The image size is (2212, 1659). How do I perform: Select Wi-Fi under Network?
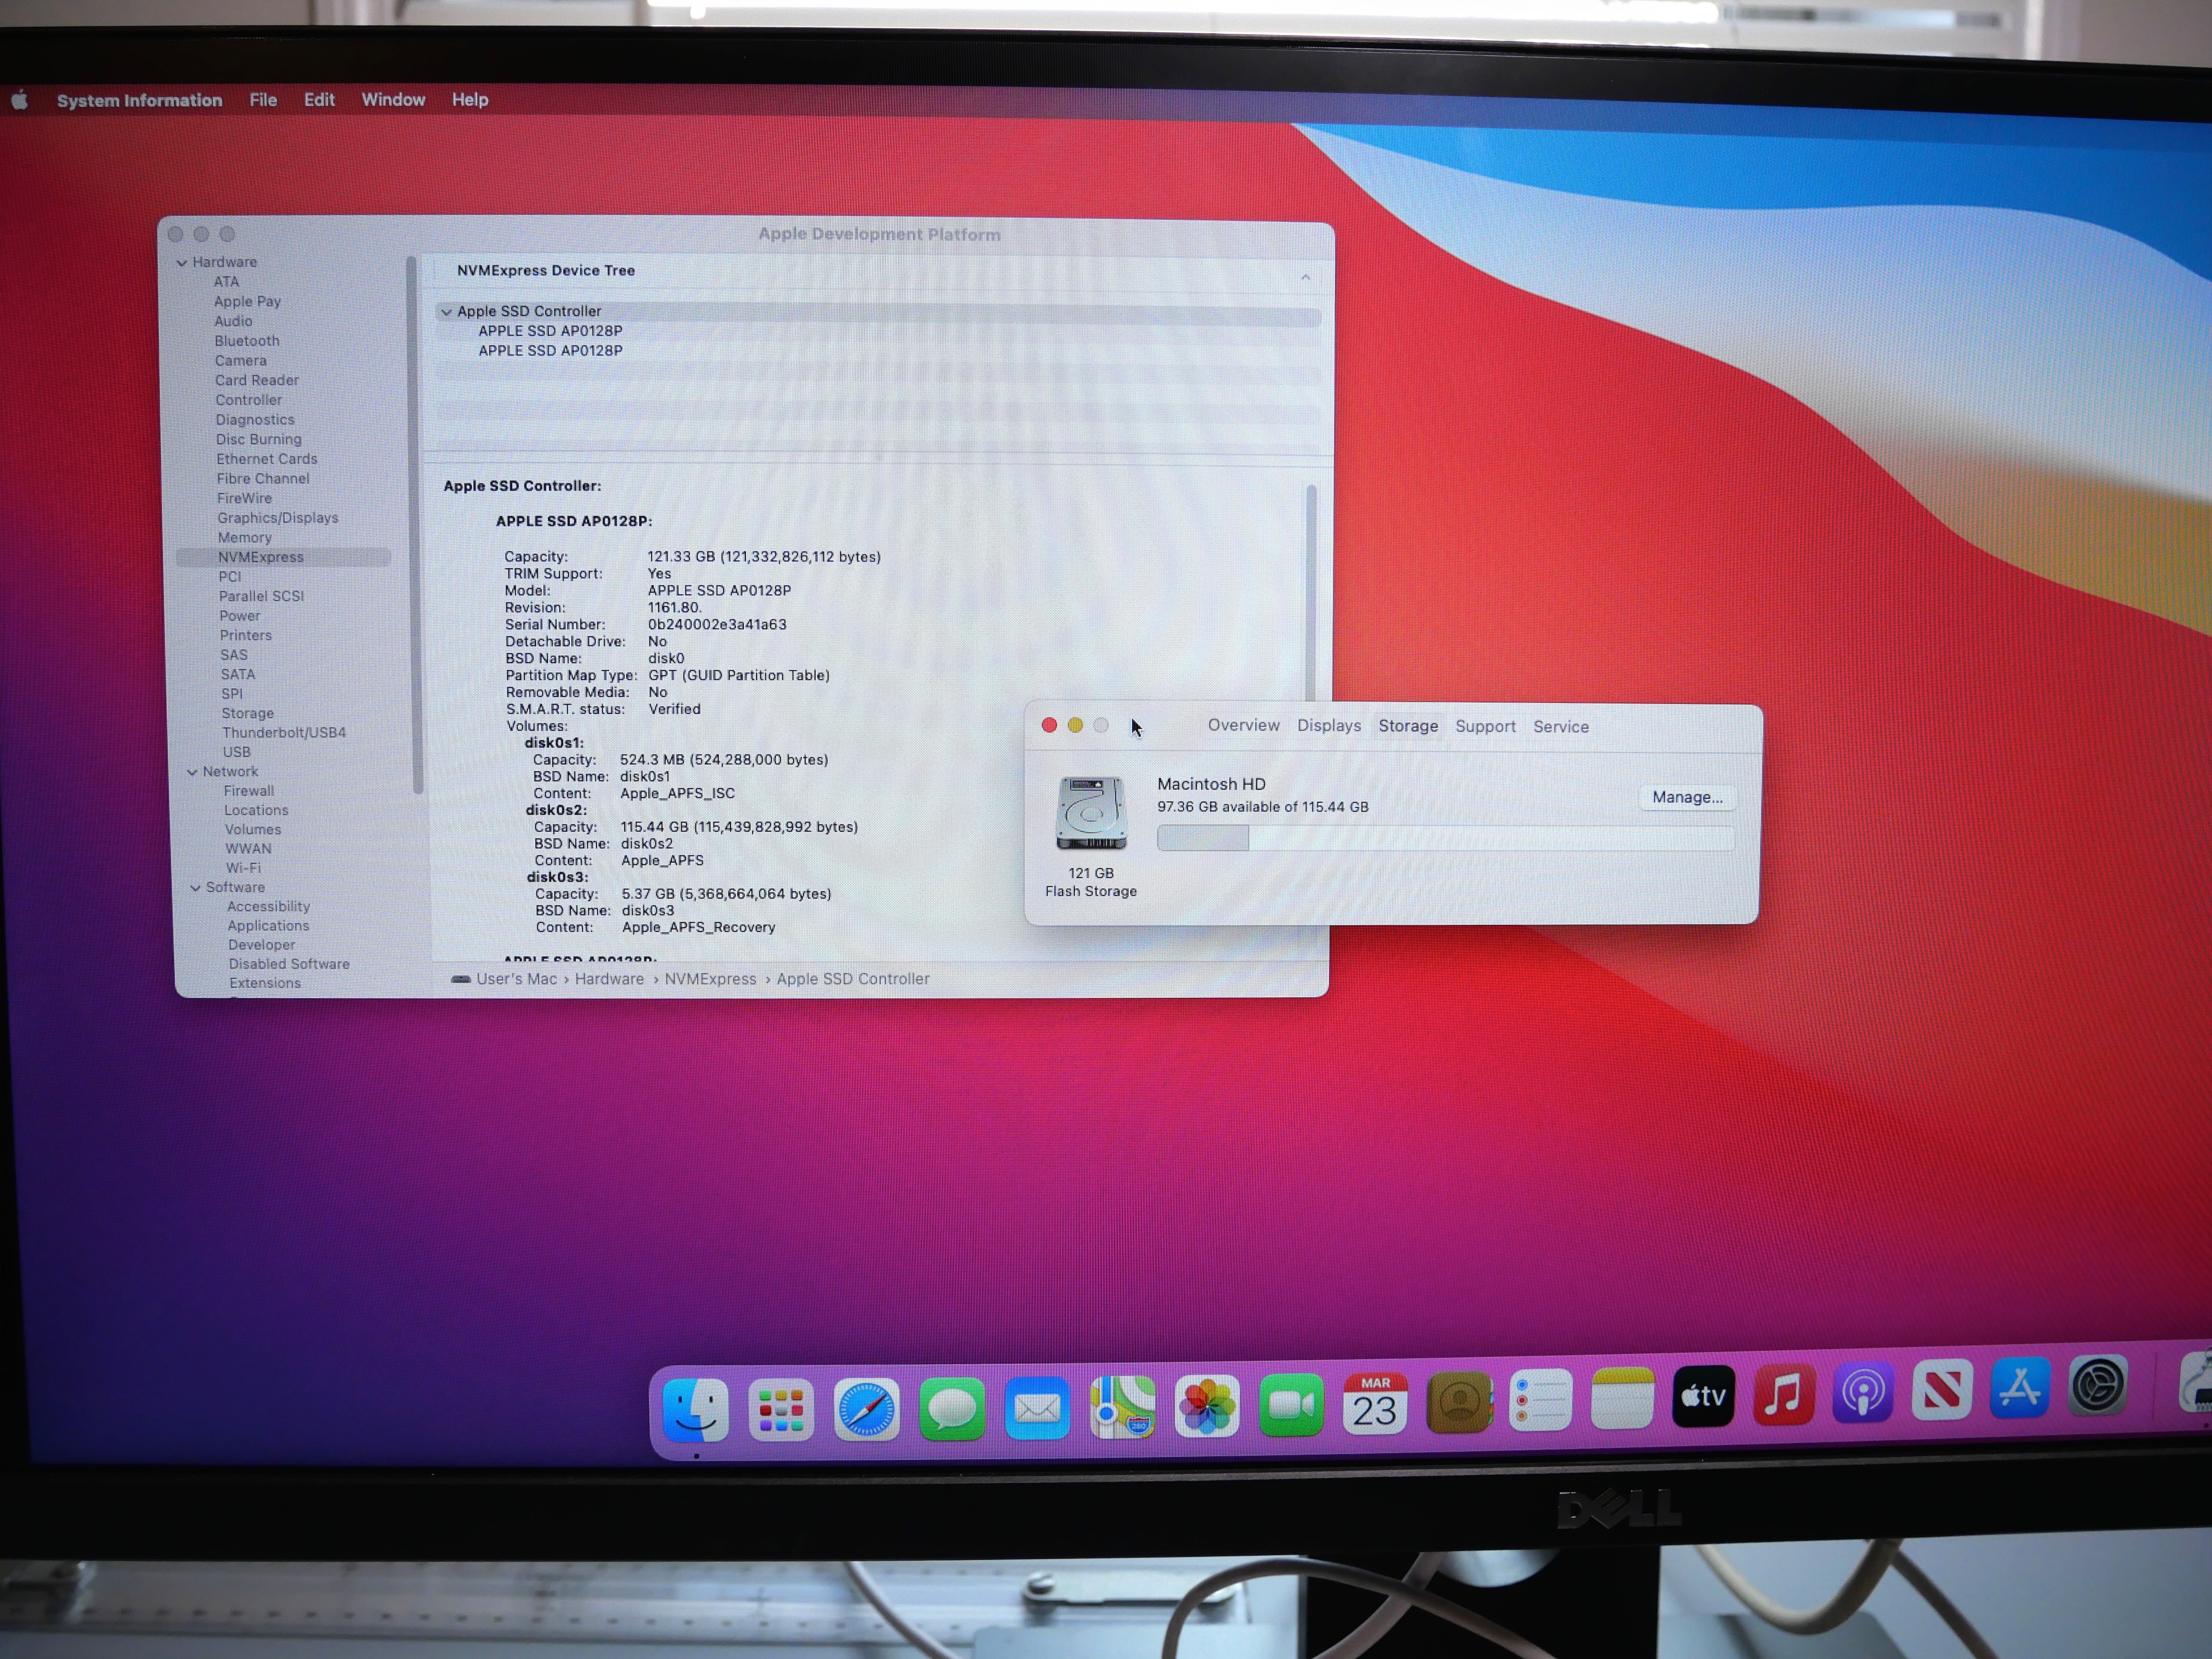coord(243,868)
